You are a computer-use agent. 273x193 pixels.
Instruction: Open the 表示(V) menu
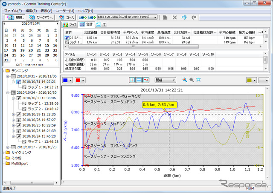click(46, 11)
